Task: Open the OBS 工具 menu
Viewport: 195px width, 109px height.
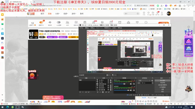Action: pos(114,28)
